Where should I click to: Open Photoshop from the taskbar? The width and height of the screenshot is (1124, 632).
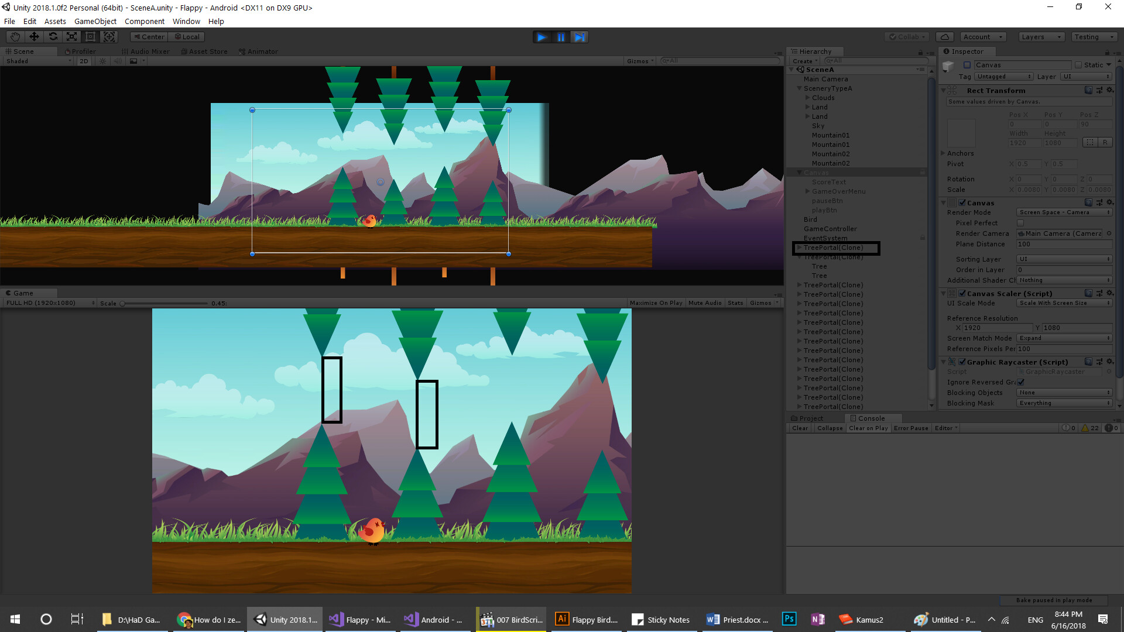pyautogui.click(x=789, y=619)
